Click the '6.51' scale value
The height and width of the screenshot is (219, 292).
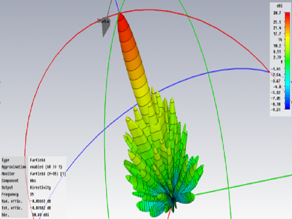(x=277, y=51)
